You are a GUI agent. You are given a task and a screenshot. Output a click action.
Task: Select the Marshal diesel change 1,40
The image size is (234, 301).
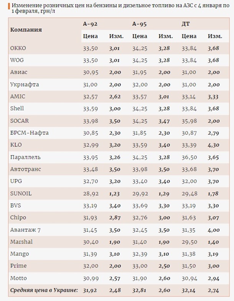(x=214, y=242)
